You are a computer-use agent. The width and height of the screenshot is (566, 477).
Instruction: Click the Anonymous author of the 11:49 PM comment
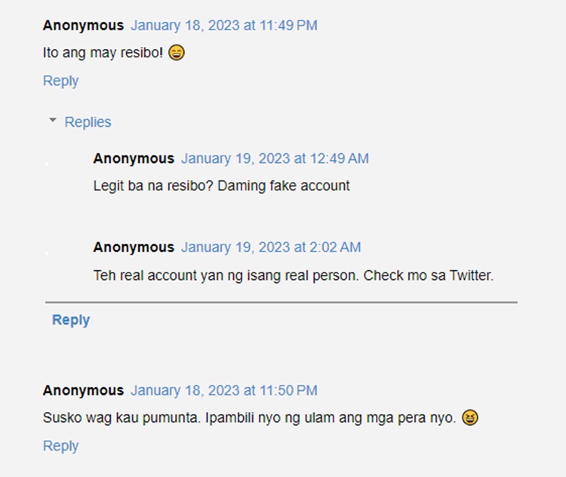coord(83,26)
